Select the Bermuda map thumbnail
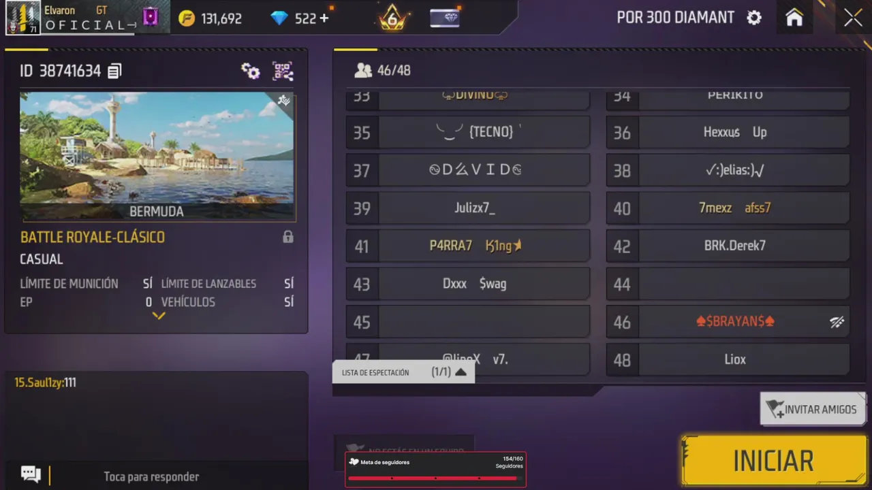The image size is (872, 490). pyautogui.click(x=157, y=157)
